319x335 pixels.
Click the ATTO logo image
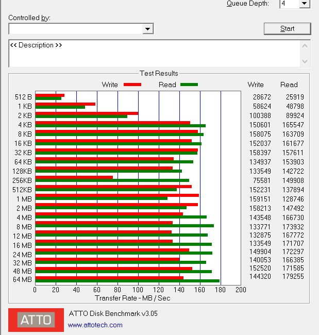(36, 320)
